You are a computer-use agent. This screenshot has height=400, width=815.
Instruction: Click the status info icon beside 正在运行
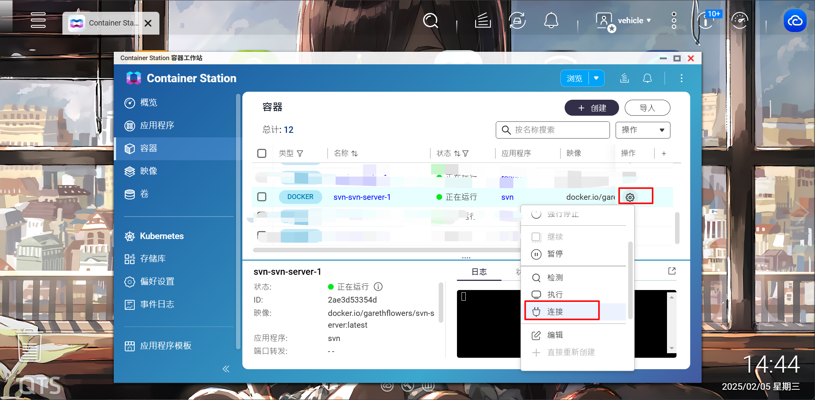coord(378,287)
